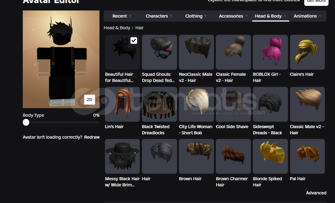The width and height of the screenshot is (335, 203).
Task: Pick the Cool Side Shave hair
Action: point(233,104)
